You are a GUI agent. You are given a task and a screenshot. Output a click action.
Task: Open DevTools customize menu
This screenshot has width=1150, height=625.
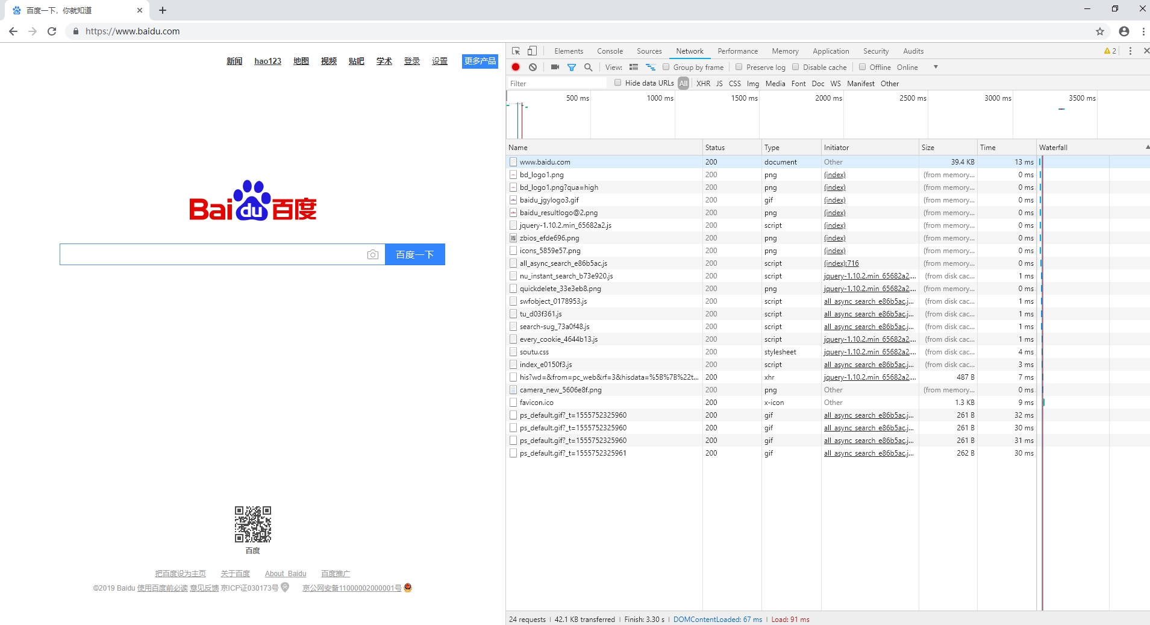1130,51
